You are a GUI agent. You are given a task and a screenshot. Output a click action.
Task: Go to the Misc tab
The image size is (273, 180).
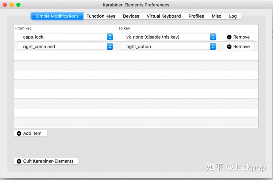[216, 16]
